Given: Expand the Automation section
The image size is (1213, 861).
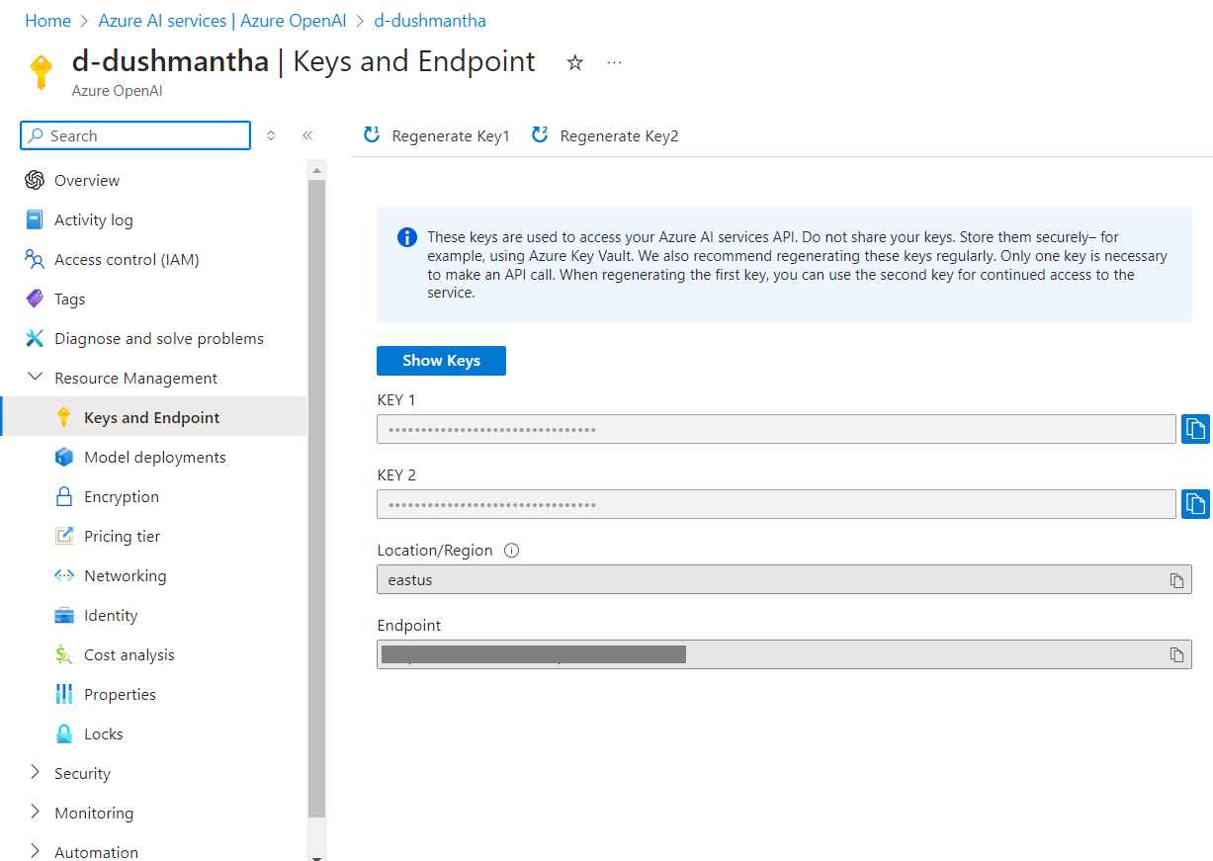Looking at the screenshot, I should 35,852.
